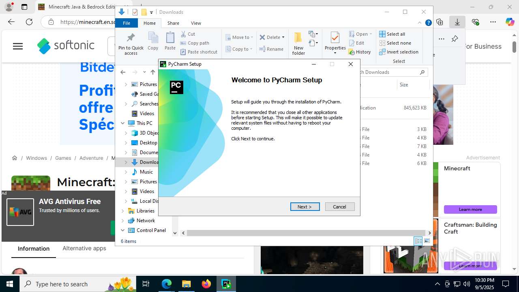Open recent locations dropdown beside forward arrow
This screenshot has width=519, height=292.
pyautogui.click(x=144, y=72)
